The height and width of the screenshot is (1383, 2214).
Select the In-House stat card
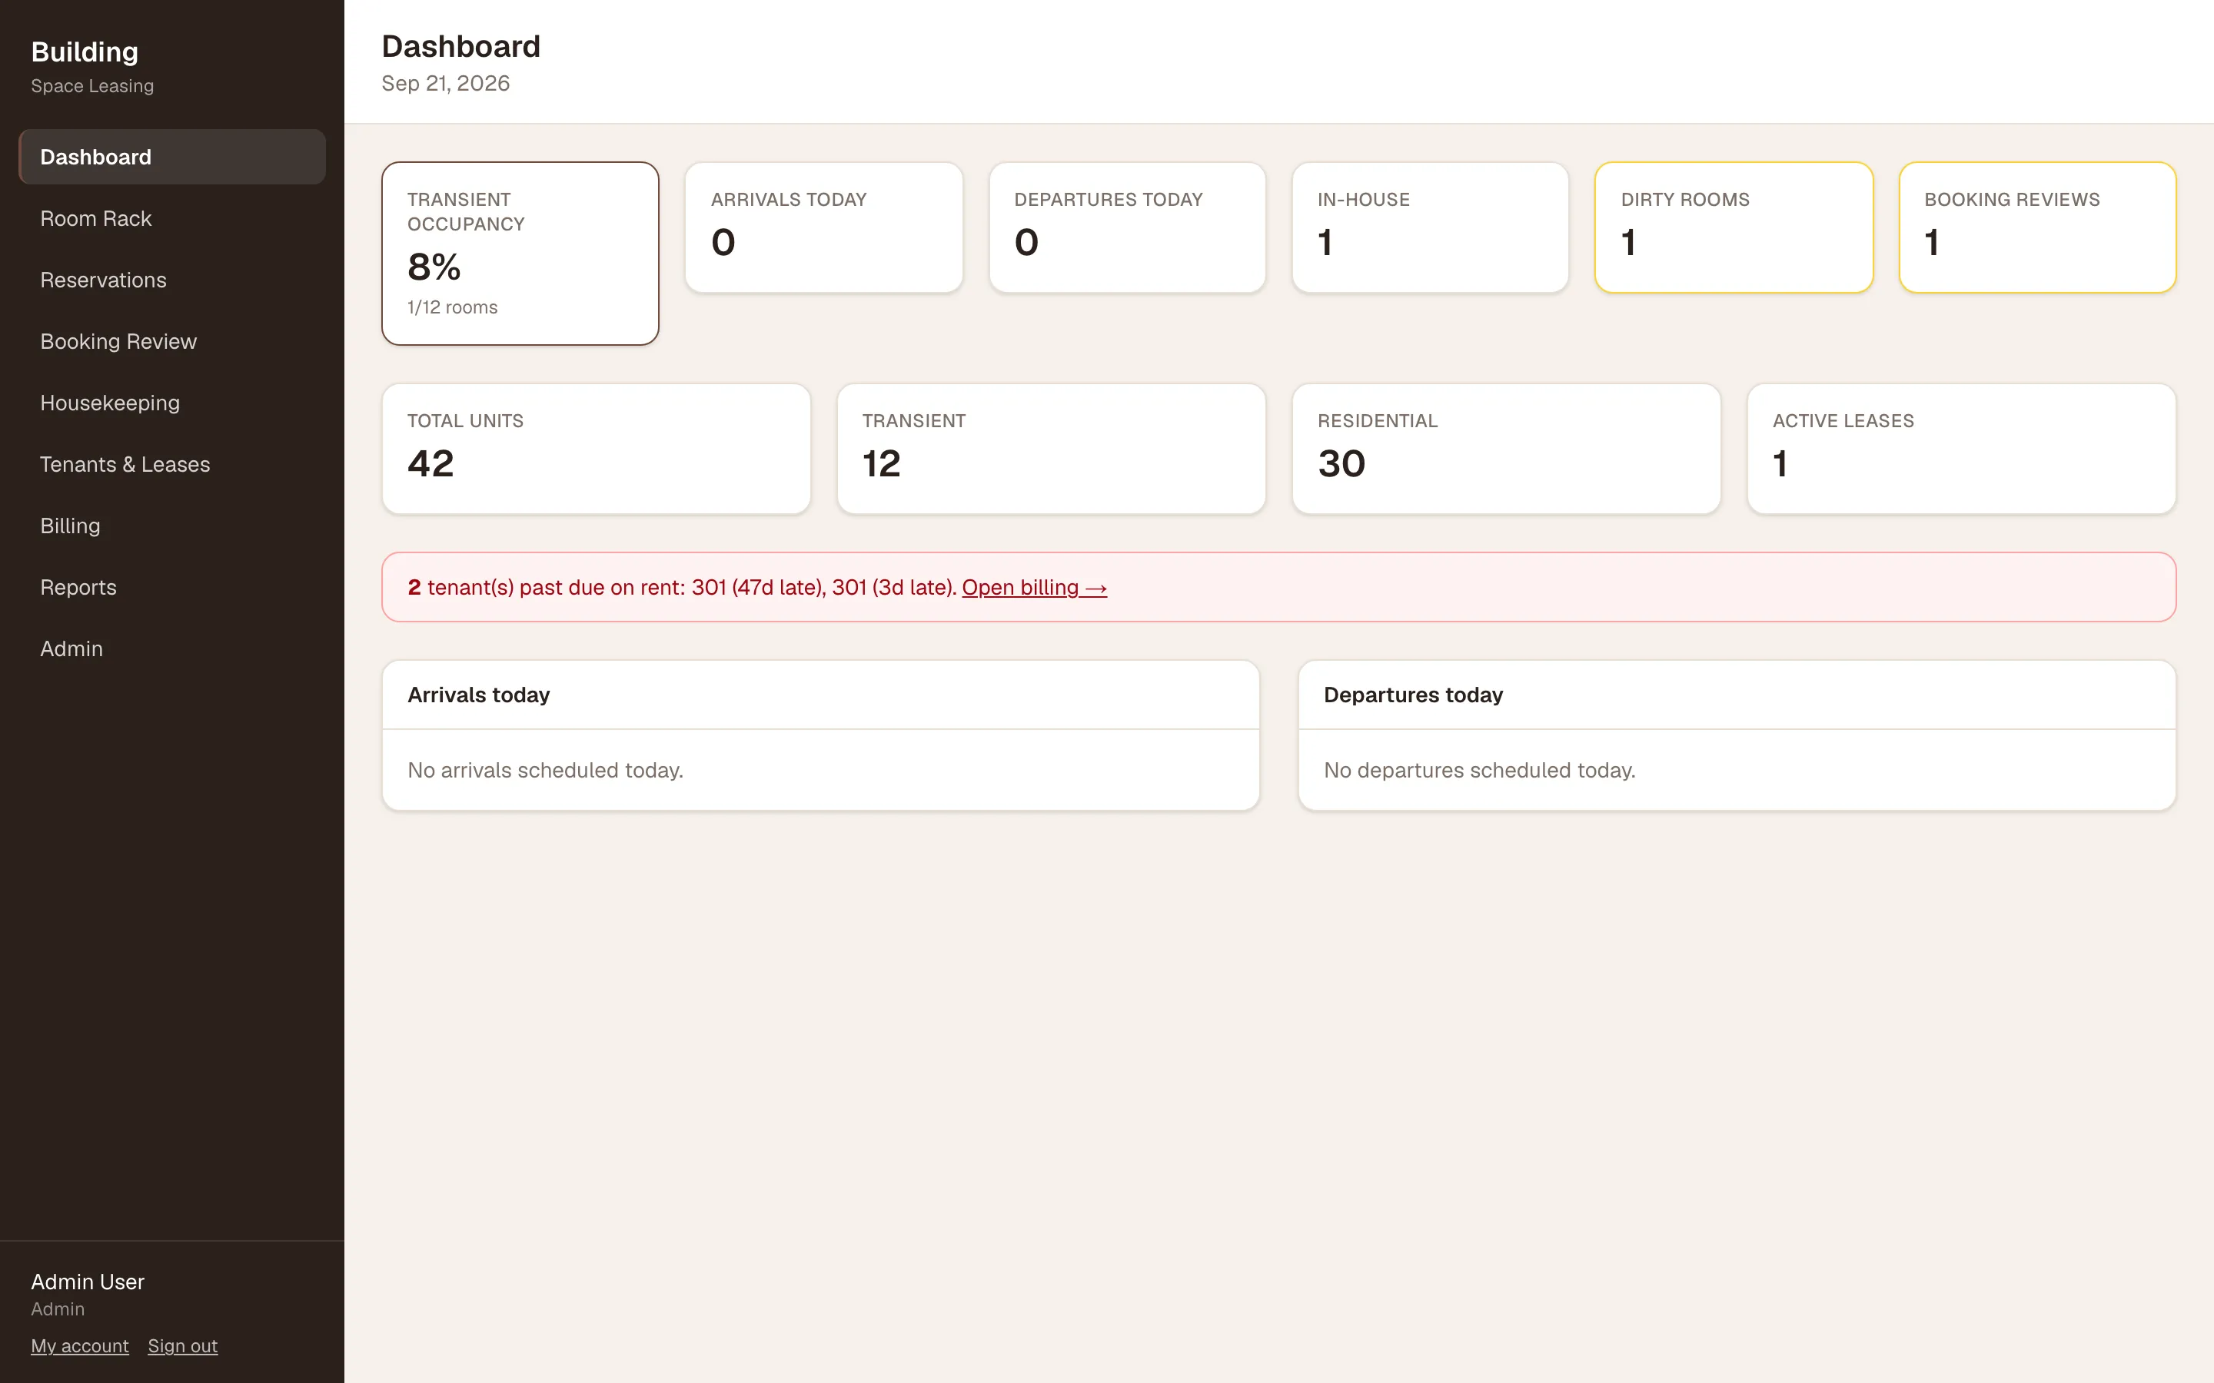pyautogui.click(x=1430, y=227)
